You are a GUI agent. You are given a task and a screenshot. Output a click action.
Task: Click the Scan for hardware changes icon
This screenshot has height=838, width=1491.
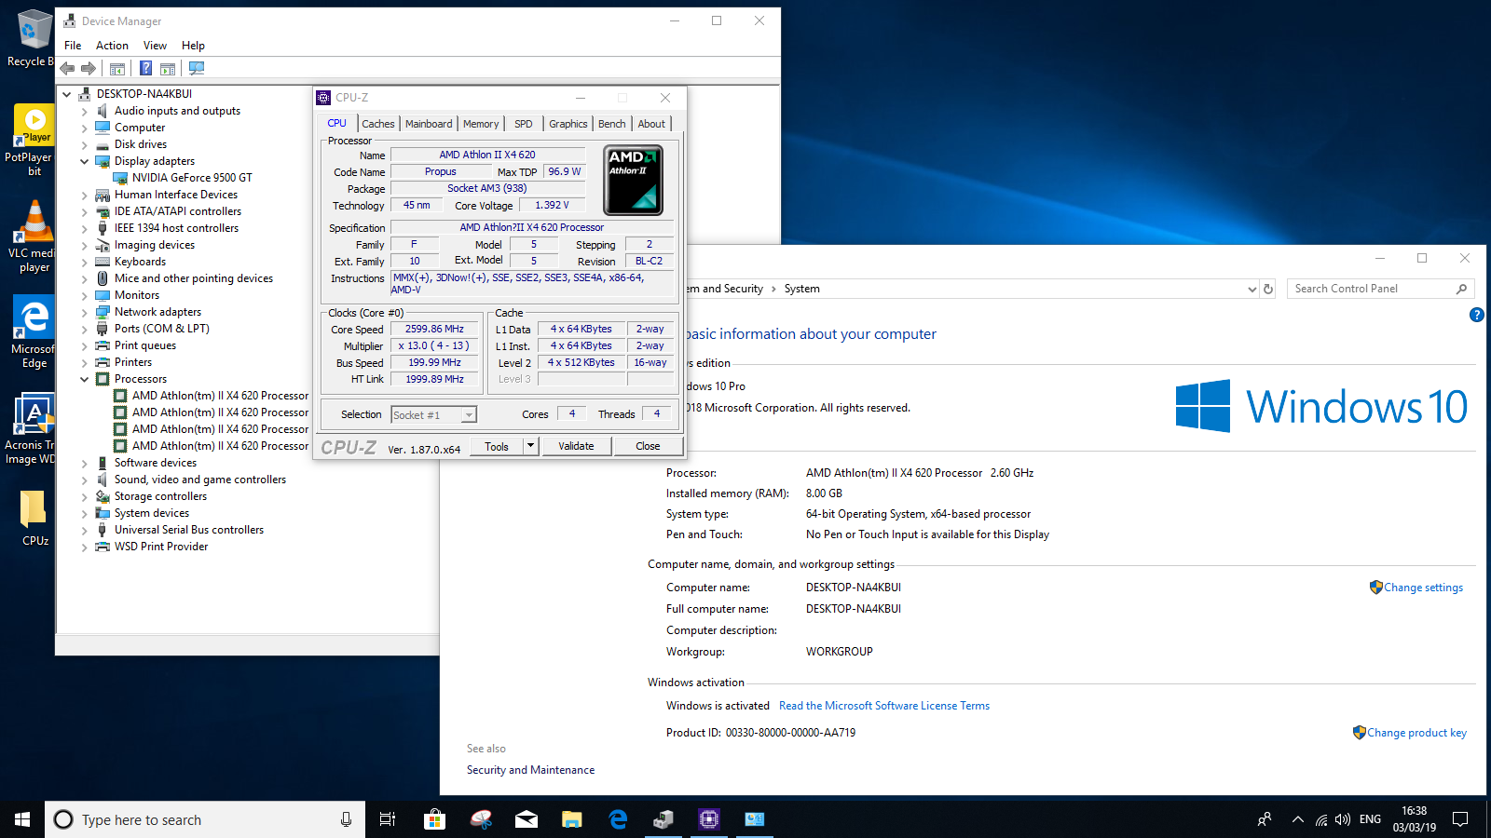coord(196,68)
